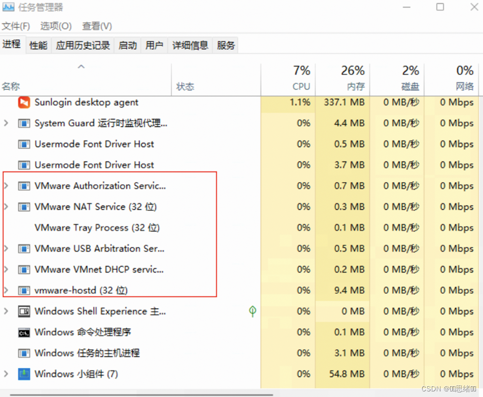
Task: Click the VMware Authorization Service icon
Action: click(x=24, y=186)
